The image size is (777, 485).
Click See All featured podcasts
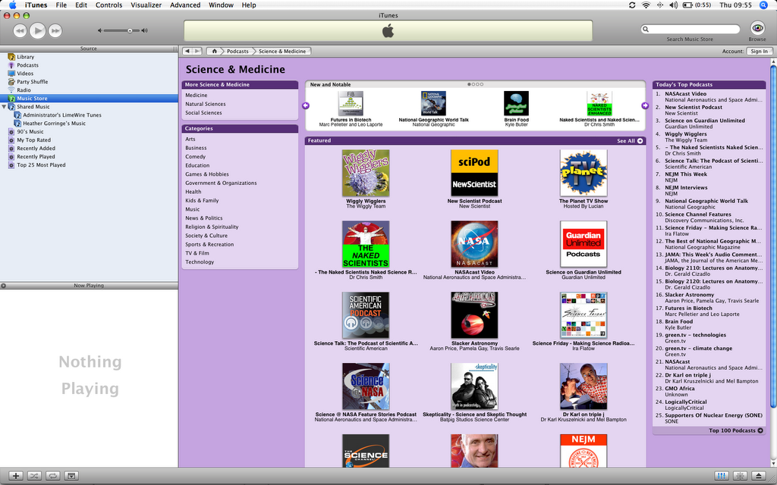[630, 141]
